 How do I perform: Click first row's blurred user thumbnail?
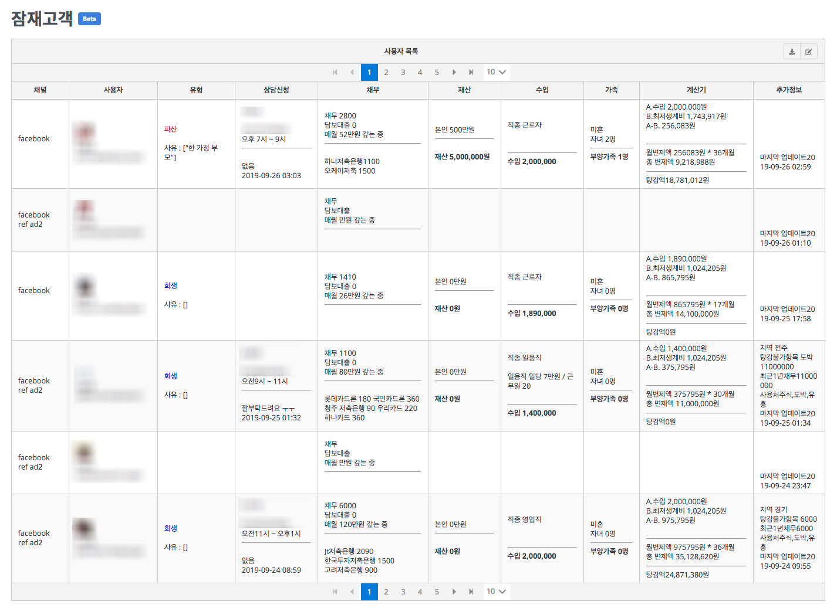point(84,133)
